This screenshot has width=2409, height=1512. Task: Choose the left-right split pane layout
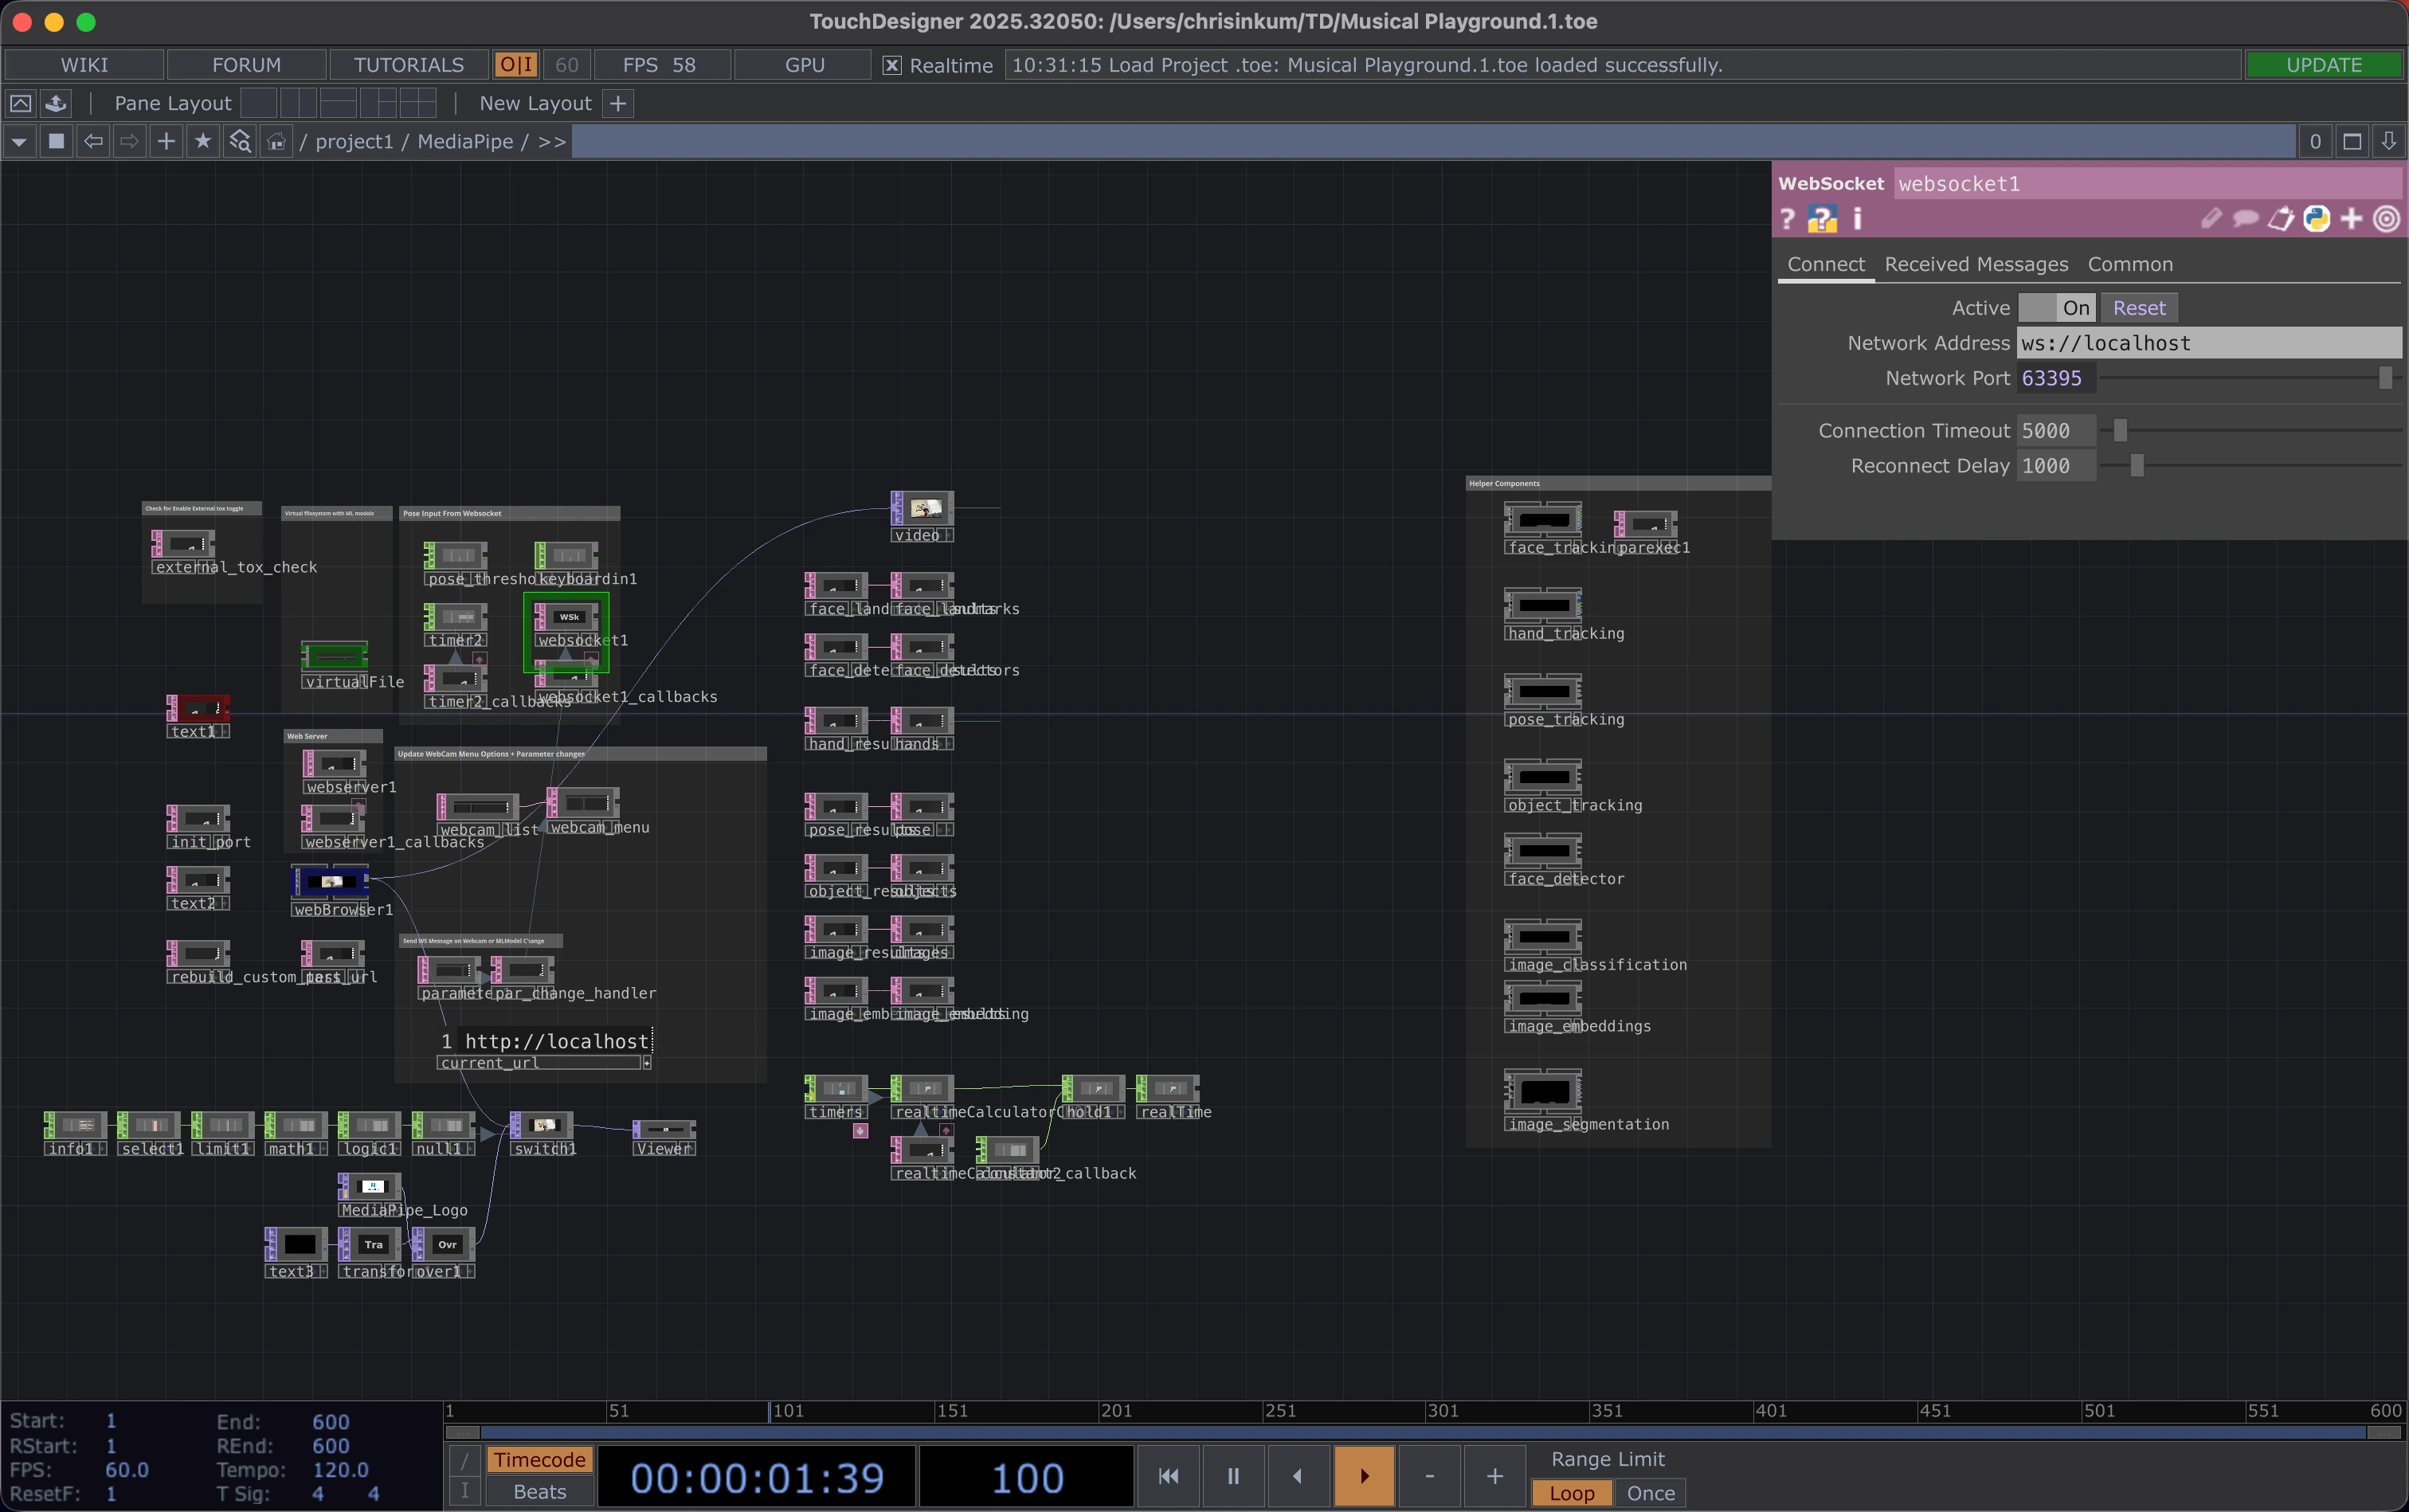click(298, 103)
